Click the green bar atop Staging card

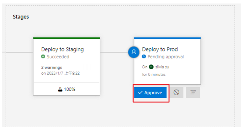point(67,38)
